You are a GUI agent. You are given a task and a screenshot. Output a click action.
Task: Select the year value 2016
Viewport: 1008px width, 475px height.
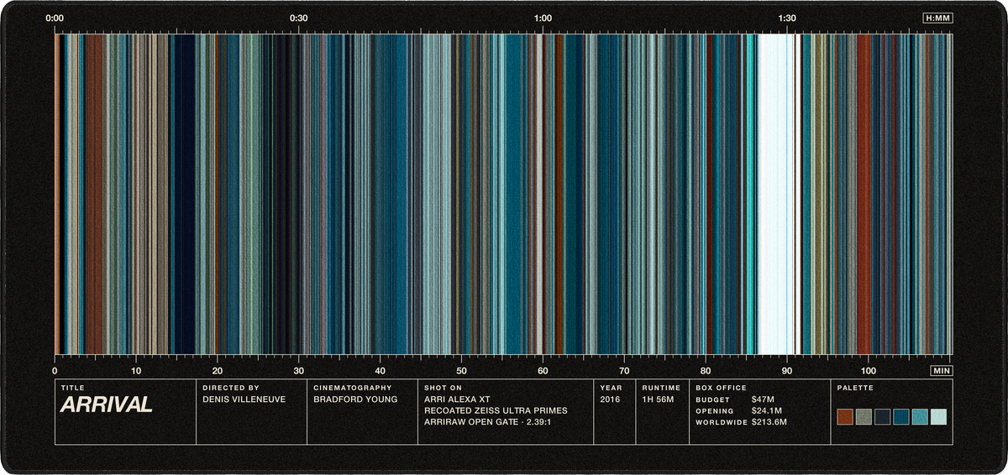click(x=610, y=399)
